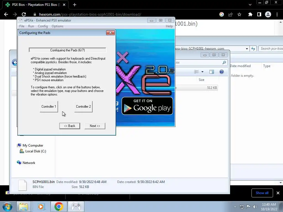Click the change your view icon

pyautogui.click(x=196, y=72)
